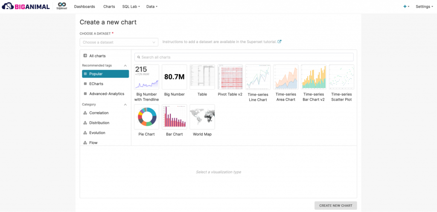Select the World Map chart type

click(x=202, y=117)
